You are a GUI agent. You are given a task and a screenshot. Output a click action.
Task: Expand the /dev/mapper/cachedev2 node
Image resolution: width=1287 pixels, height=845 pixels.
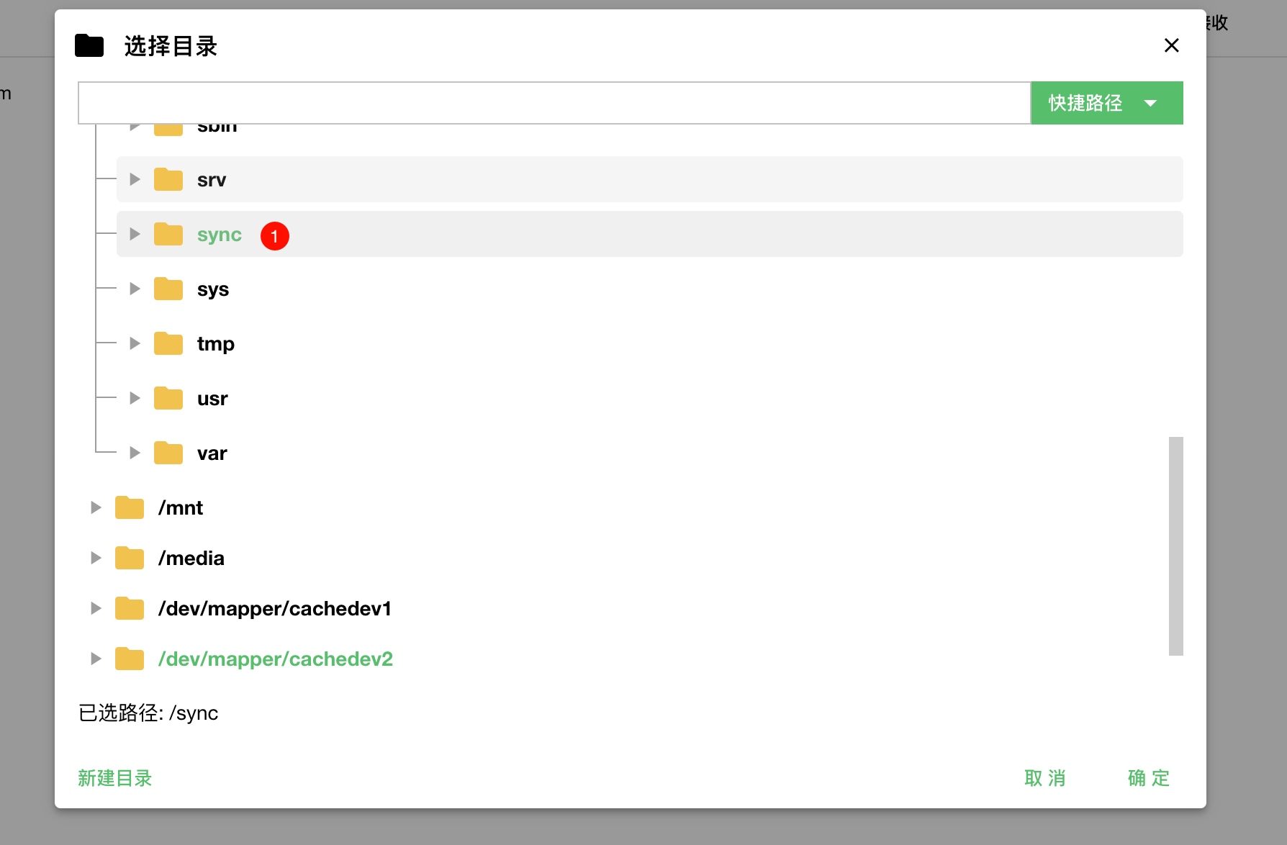click(x=96, y=659)
